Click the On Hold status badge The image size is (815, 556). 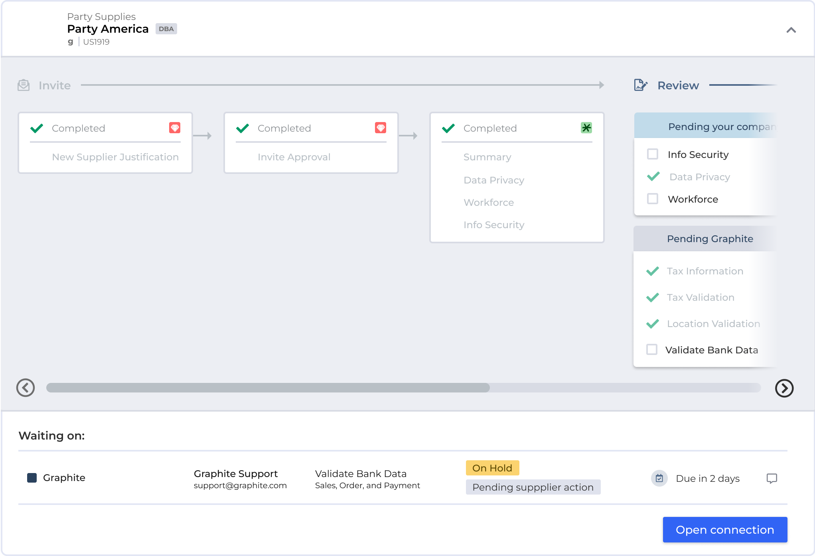(492, 468)
